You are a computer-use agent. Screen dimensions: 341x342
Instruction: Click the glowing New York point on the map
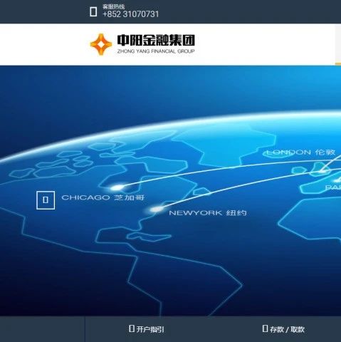click(156, 209)
